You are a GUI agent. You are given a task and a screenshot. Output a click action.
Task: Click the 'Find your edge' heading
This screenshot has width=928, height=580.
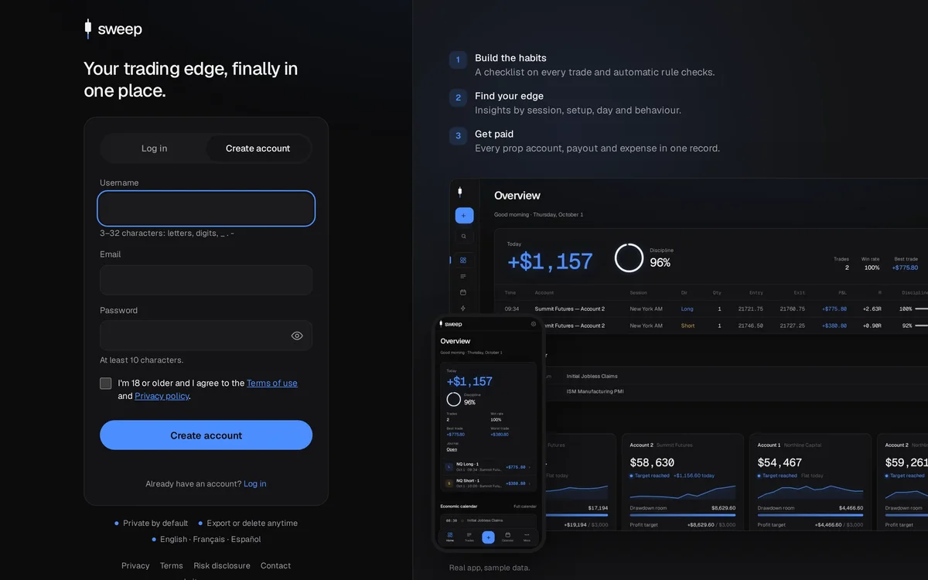click(x=509, y=96)
